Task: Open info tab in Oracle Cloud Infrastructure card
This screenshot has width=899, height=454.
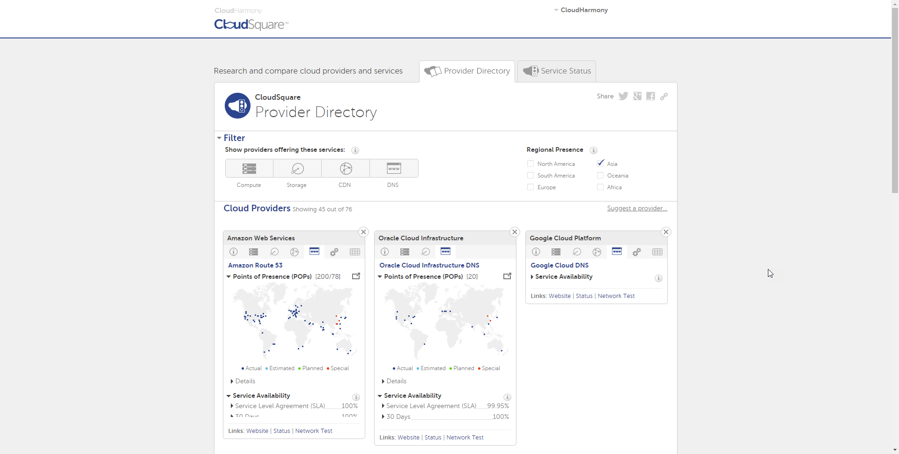Action: coord(385,252)
